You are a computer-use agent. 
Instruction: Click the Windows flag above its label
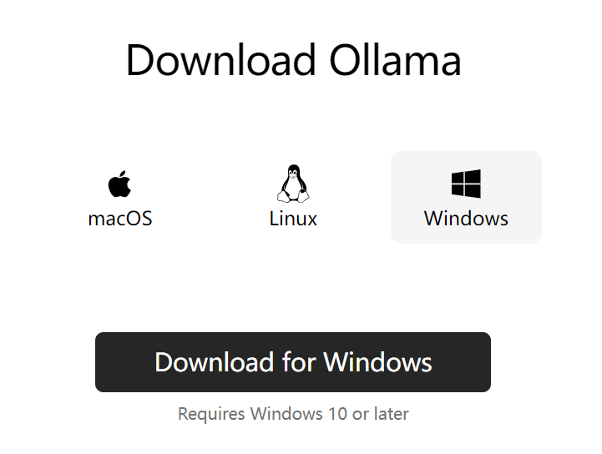click(466, 184)
